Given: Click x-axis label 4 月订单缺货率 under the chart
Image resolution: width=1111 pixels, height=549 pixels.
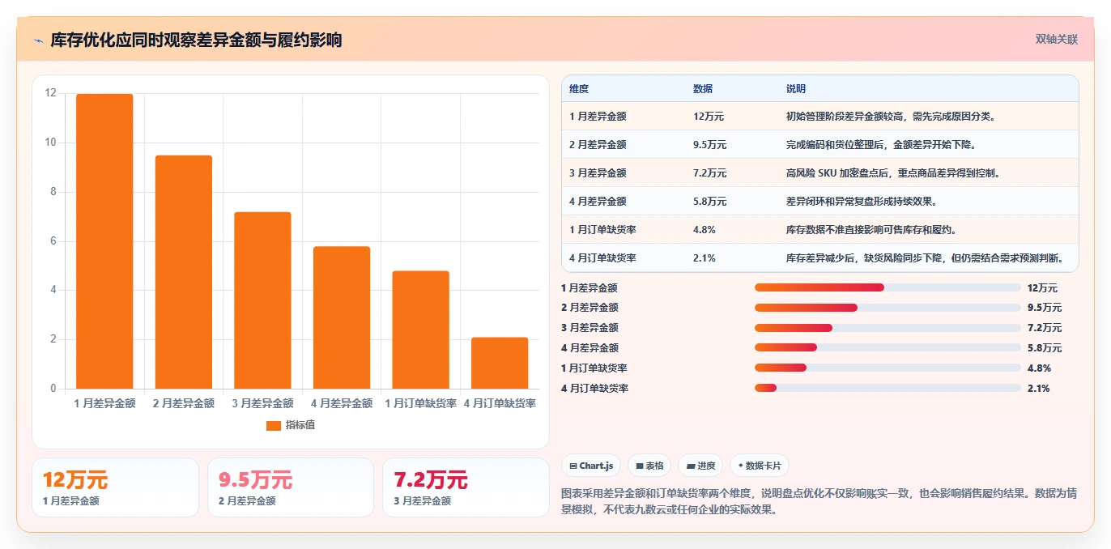Looking at the screenshot, I should click(500, 403).
